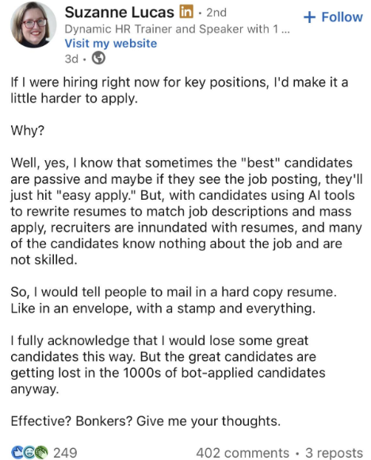
Task: Click the opening "If I were hiring" paragraph
Action: click(x=179, y=90)
